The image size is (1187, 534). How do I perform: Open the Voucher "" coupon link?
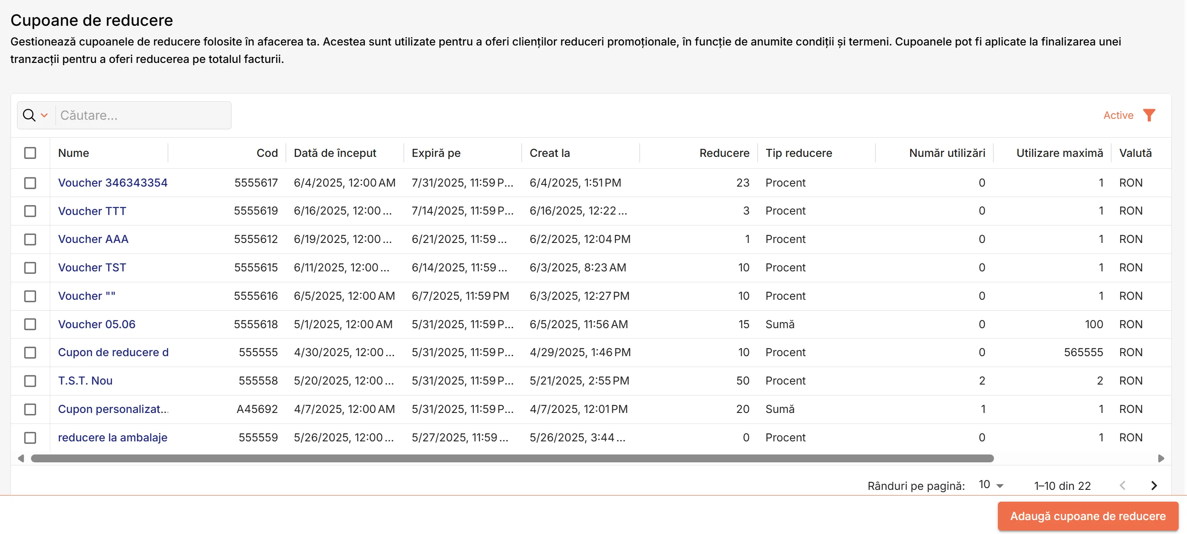(86, 296)
